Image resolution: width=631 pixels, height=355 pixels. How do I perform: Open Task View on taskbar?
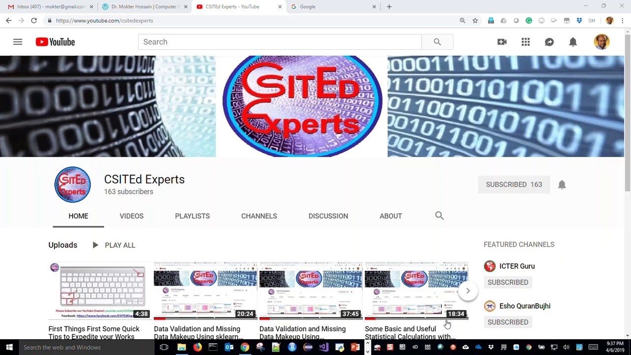[164, 347]
